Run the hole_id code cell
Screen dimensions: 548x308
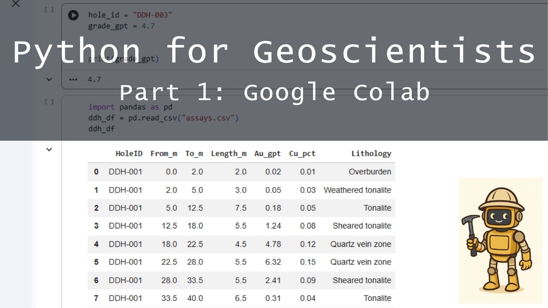(x=73, y=15)
